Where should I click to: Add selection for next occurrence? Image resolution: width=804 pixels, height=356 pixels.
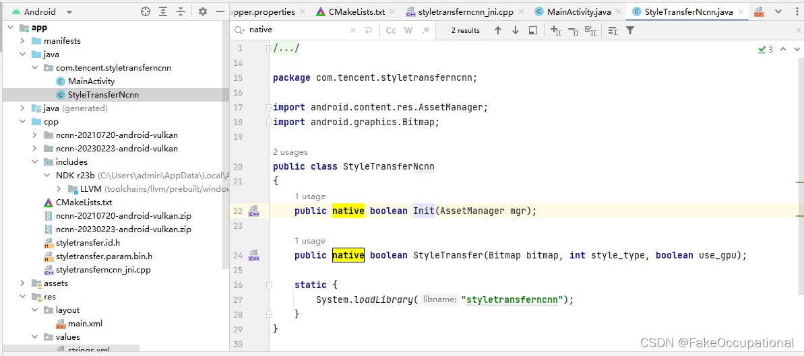pos(555,31)
